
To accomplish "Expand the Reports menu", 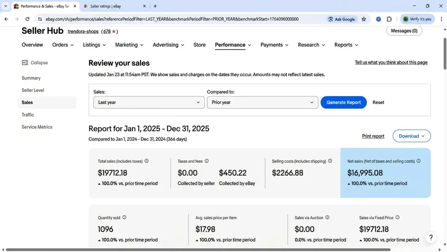I will pyautogui.click(x=346, y=45).
